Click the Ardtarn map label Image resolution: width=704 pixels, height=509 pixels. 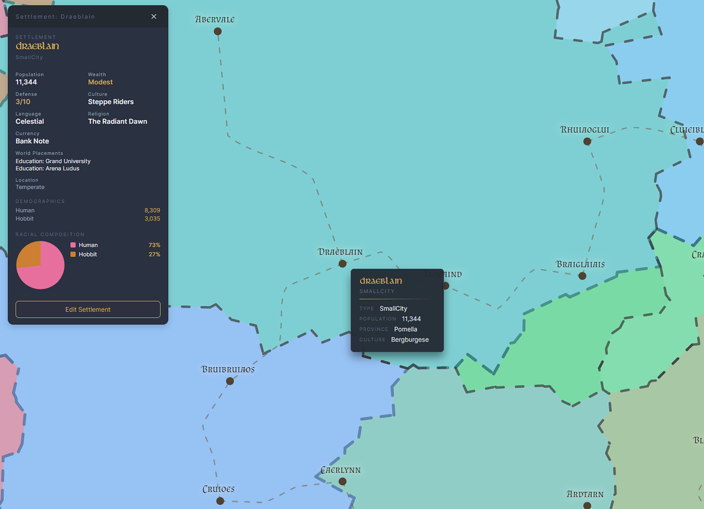coord(585,494)
